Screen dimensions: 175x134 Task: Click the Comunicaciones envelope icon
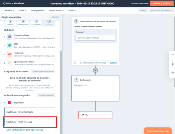click(9, 37)
